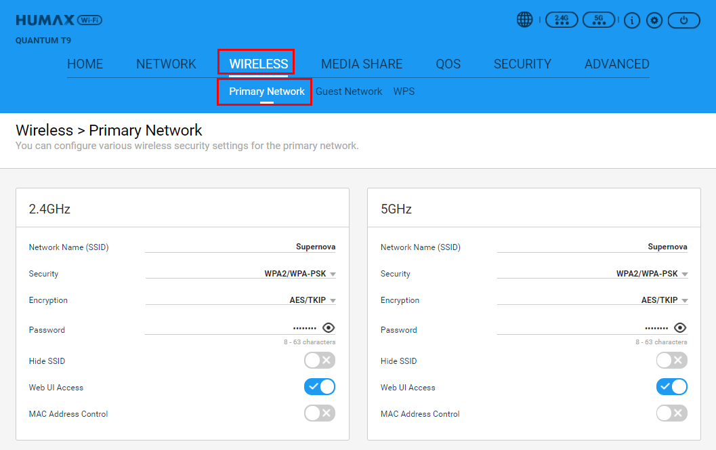Click the 5GHz Web UI Access label
Screen dimensions: 716x450
[408, 388]
